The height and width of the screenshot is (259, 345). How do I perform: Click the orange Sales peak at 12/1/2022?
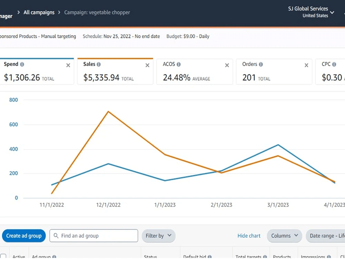(x=108, y=112)
